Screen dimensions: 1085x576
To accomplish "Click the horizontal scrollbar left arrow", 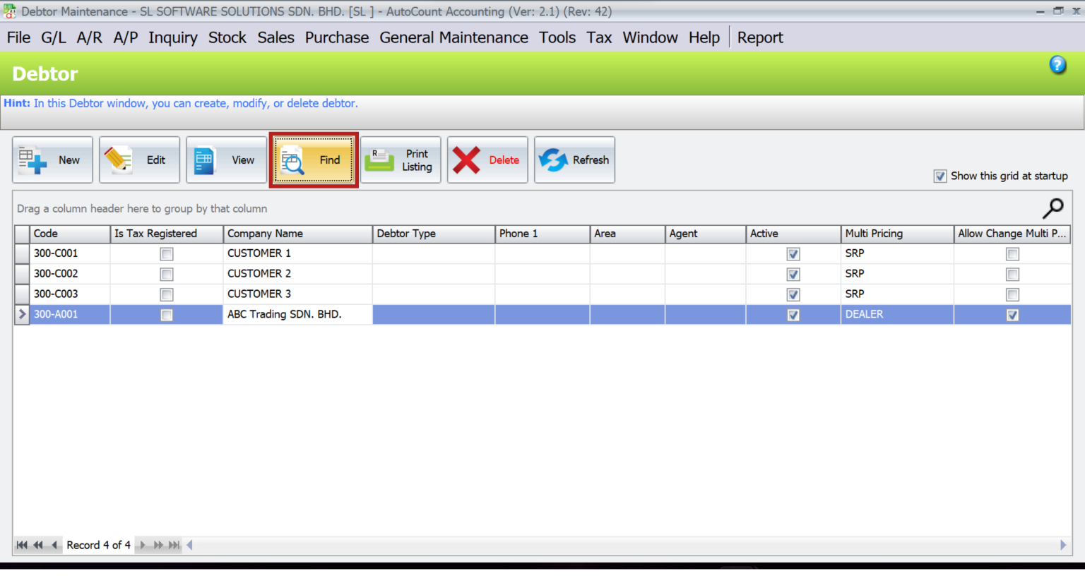I will (189, 545).
